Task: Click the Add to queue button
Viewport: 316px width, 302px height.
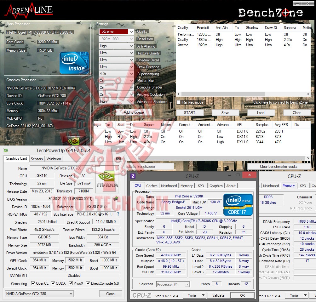Action: [134, 112]
